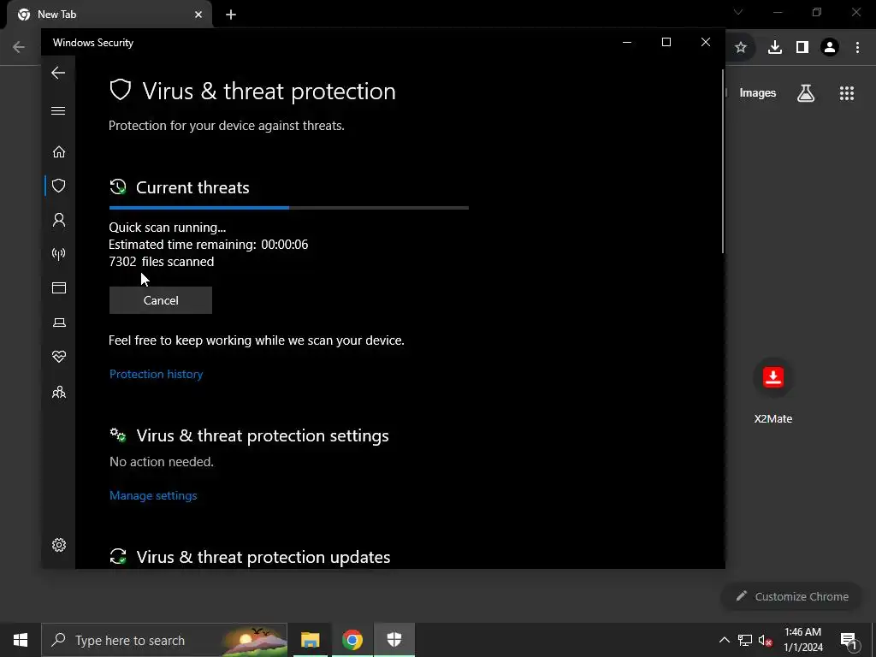Open Device performance & health heart icon
The image size is (876, 657).
pos(59,357)
